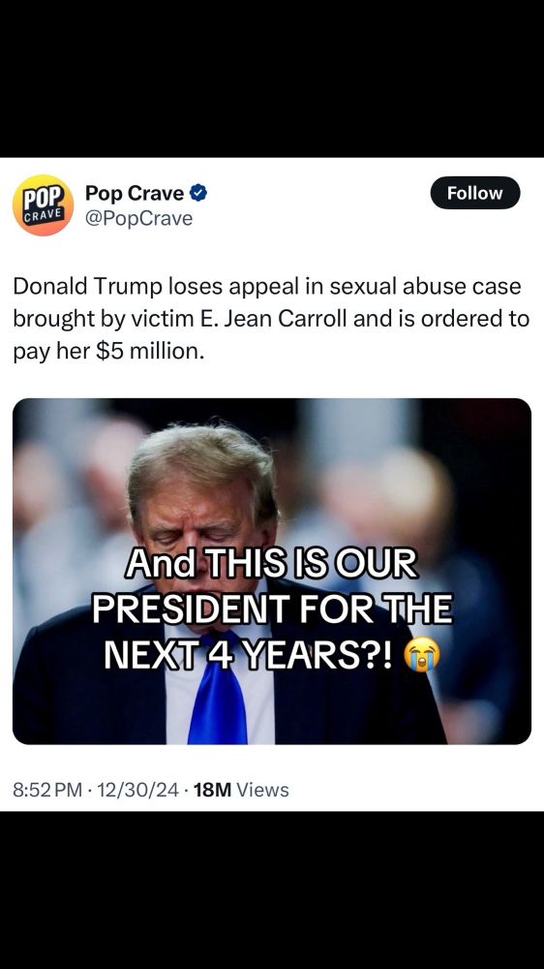Tap the Pop Crave profile avatar
This screenshot has height=969, width=544.
43,205
